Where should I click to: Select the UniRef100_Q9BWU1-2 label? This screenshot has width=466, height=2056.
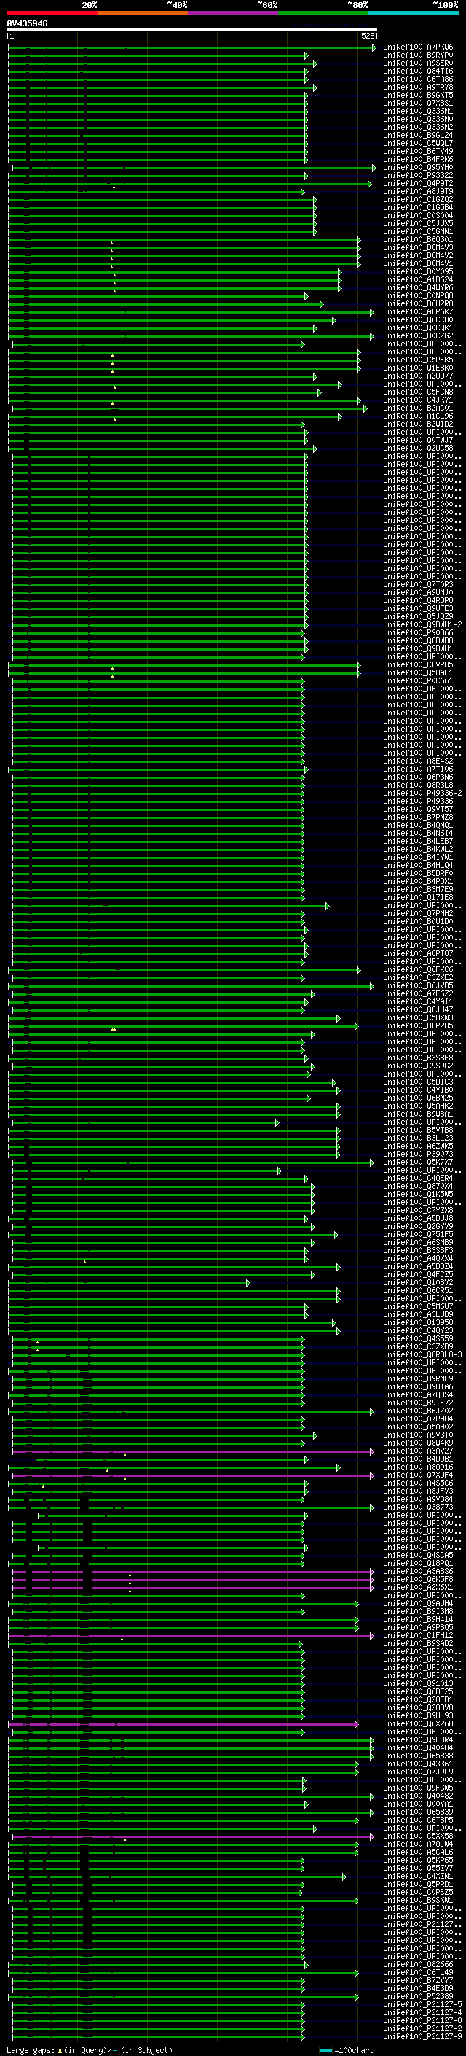pyautogui.click(x=421, y=625)
